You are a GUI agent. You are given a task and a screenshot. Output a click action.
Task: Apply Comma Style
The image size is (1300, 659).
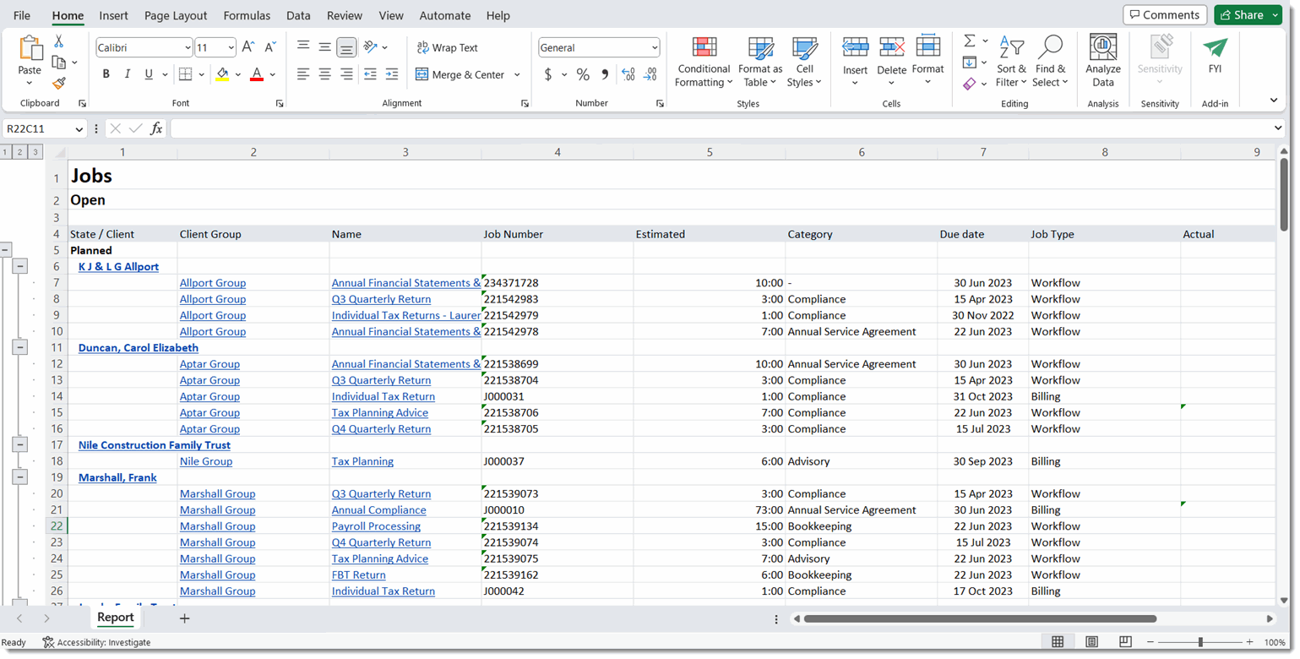605,74
